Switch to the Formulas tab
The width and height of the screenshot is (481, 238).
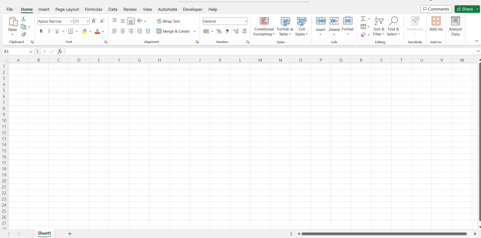tap(94, 9)
